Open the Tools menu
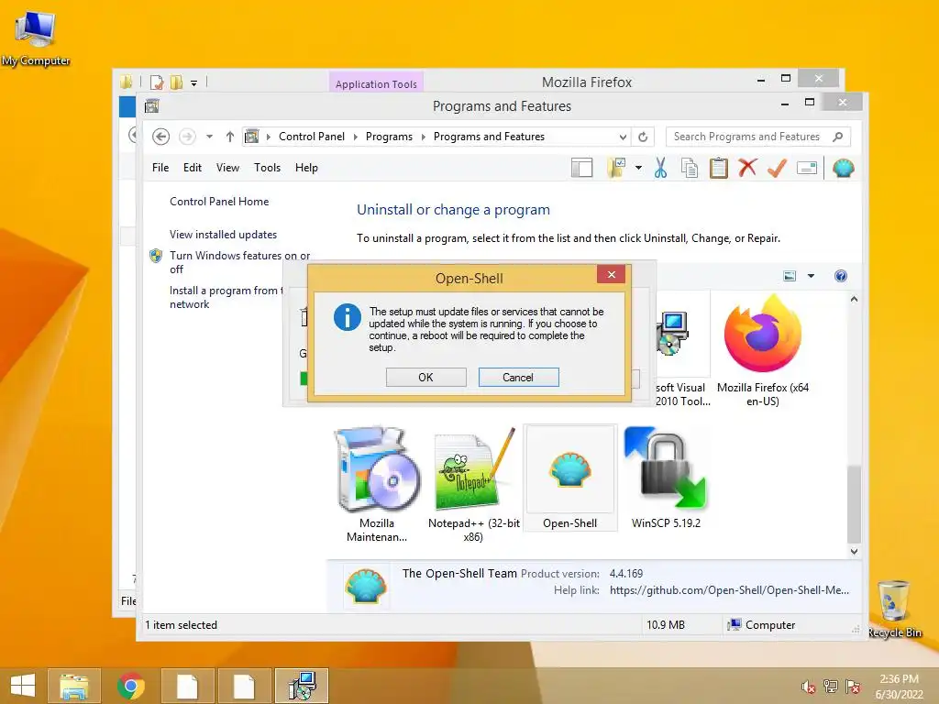 tap(267, 168)
